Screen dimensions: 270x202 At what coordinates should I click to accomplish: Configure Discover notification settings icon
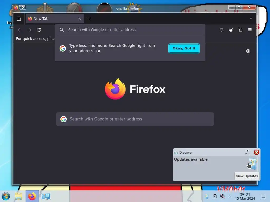pyautogui.click(x=247, y=152)
